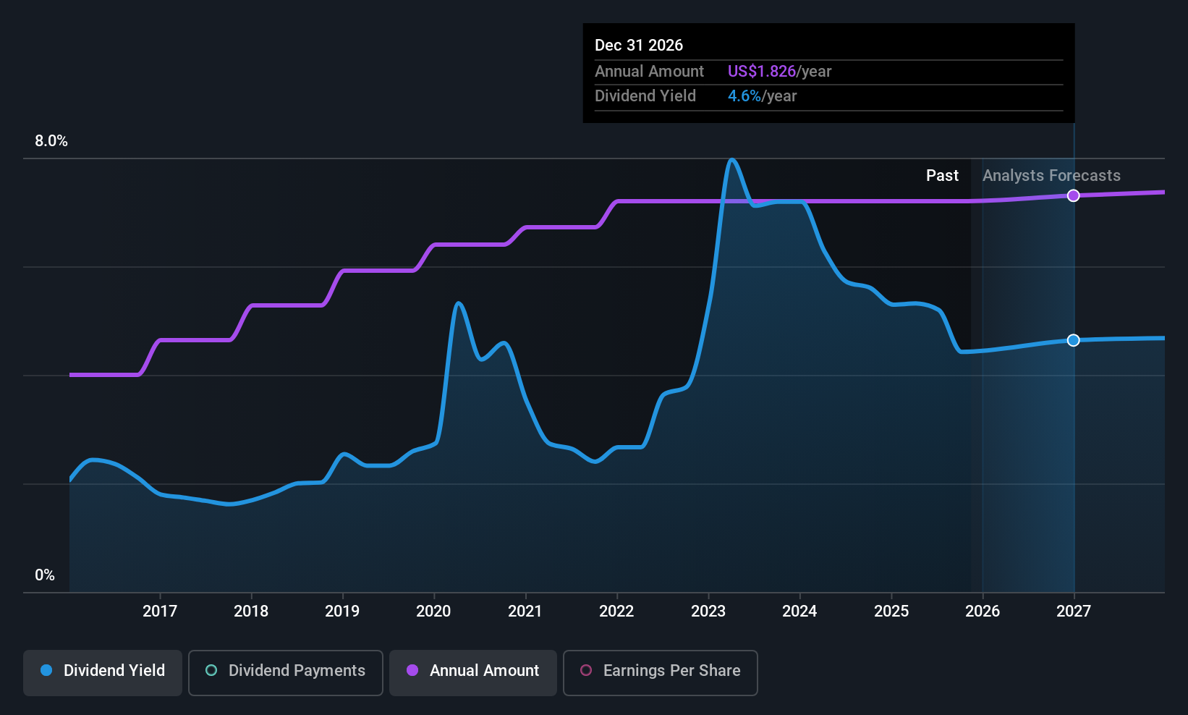Enable the Dividend Payments series
This screenshot has height=715, width=1188.
pos(285,672)
